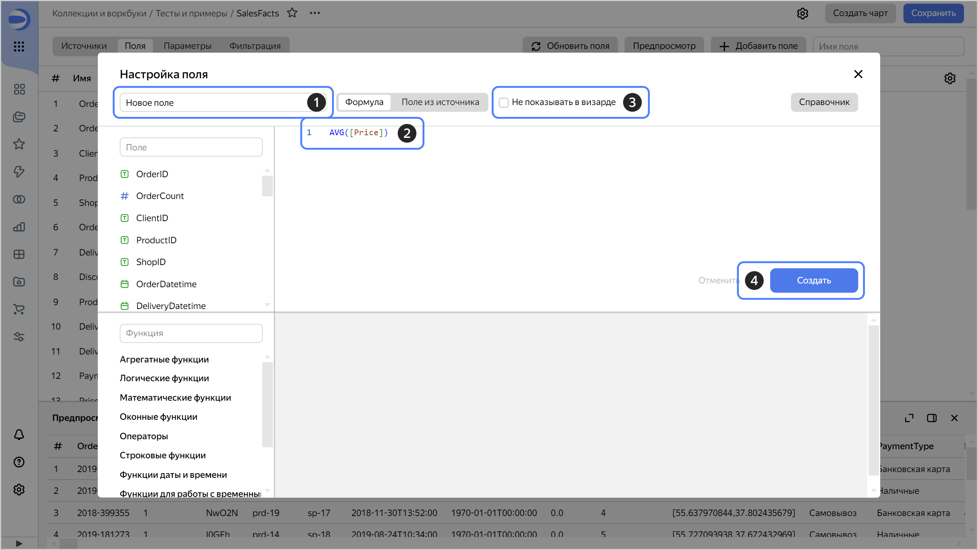Open help via the question mark icon
Viewport: 978px width, 550px height.
click(19, 462)
